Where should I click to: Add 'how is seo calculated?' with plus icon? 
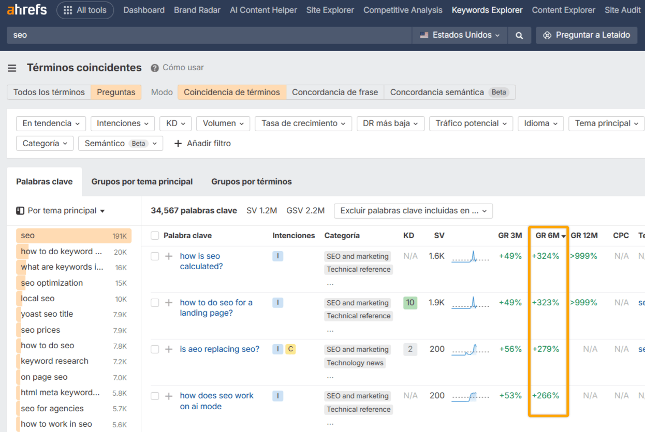[x=169, y=256]
